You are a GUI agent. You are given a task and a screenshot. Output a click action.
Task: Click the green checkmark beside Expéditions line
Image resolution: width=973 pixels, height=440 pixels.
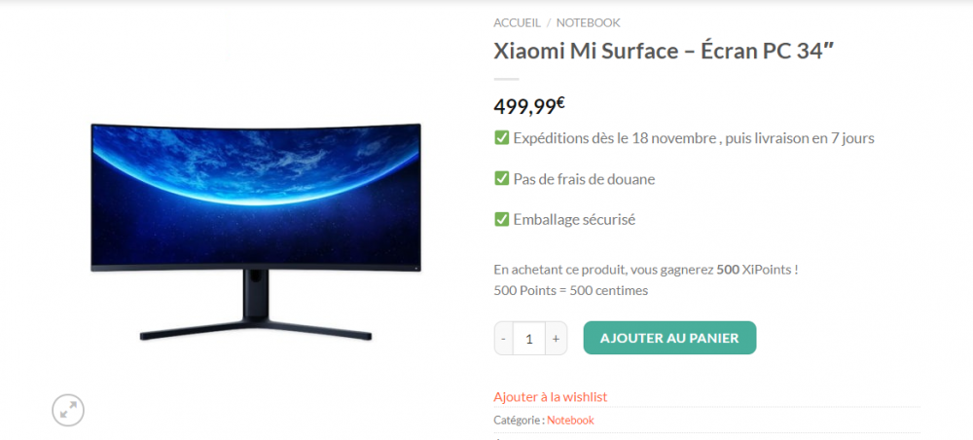(501, 138)
